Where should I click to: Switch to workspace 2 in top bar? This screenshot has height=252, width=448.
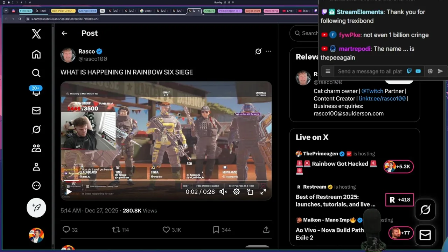coord(13,2)
